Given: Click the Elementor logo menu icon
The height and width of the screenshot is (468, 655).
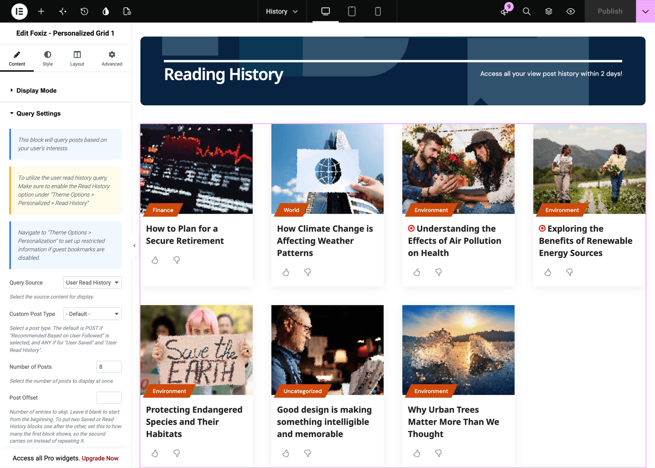Looking at the screenshot, I should (19, 11).
